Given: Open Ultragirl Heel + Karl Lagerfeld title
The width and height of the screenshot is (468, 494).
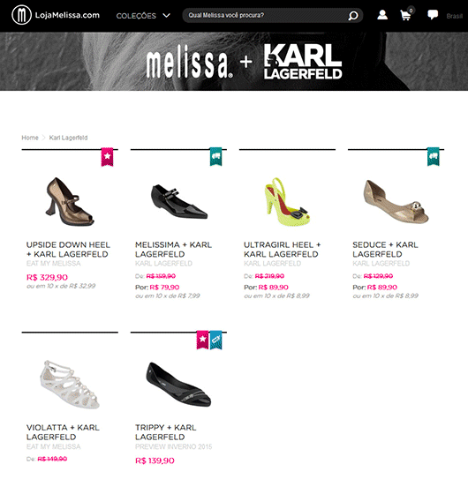Looking at the screenshot, I should [x=282, y=250].
